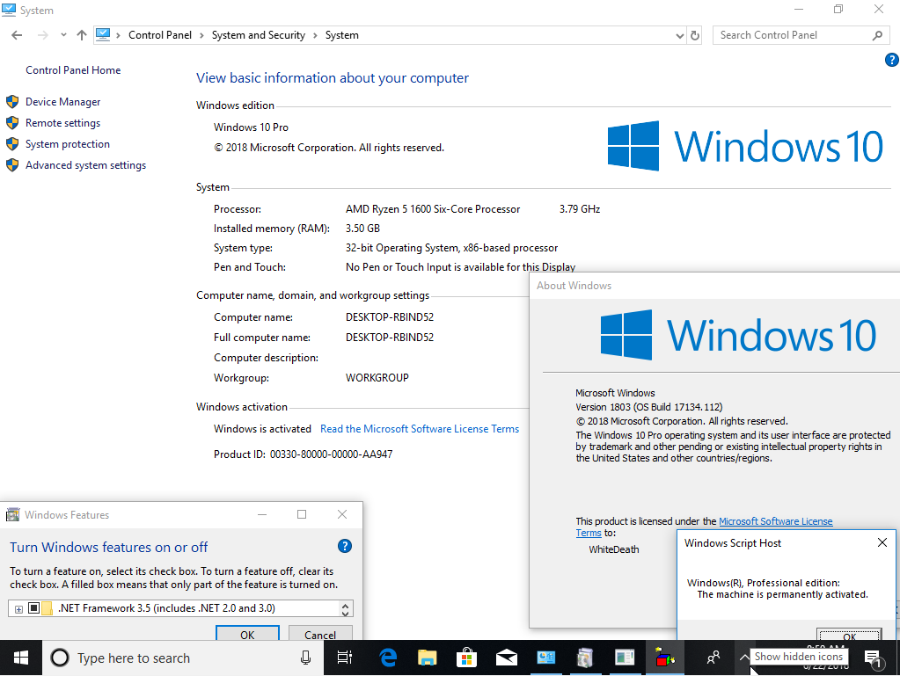Viewport: 900px width, 676px height.
Task: Open the People icon on the taskbar
Action: [x=713, y=658]
